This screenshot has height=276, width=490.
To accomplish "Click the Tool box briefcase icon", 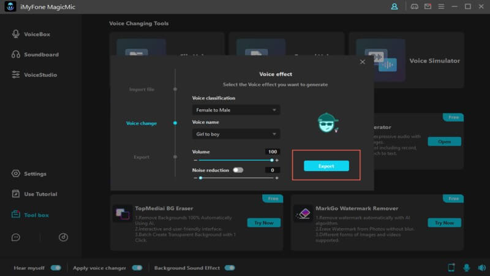I will (16, 214).
